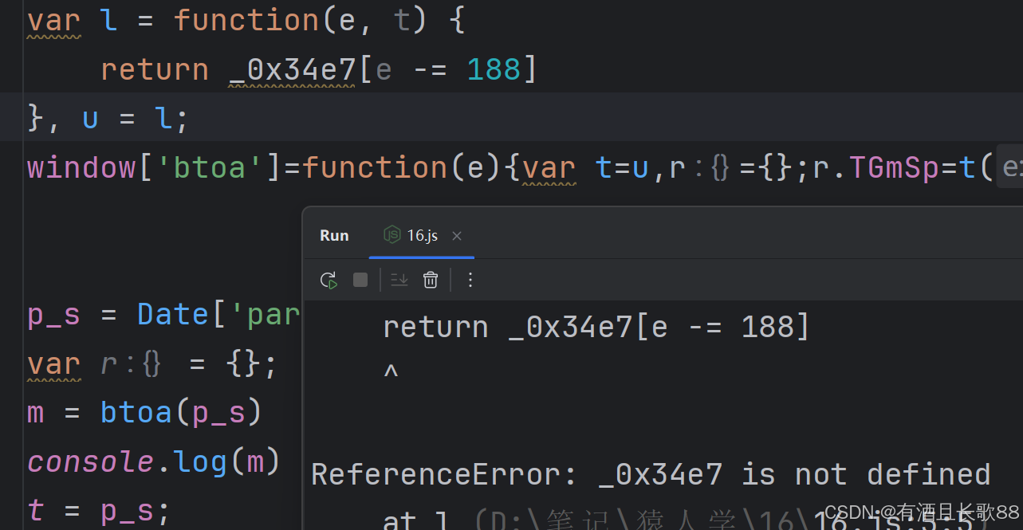Click 't = p_s;' code line
Image resolution: width=1023 pixels, height=530 pixels.
pyautogui.click(x=99, y=511)
